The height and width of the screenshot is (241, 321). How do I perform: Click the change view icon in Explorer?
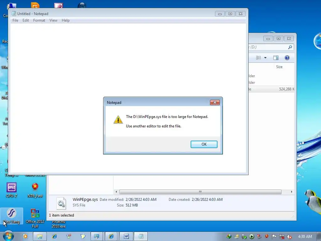[259, 58]
